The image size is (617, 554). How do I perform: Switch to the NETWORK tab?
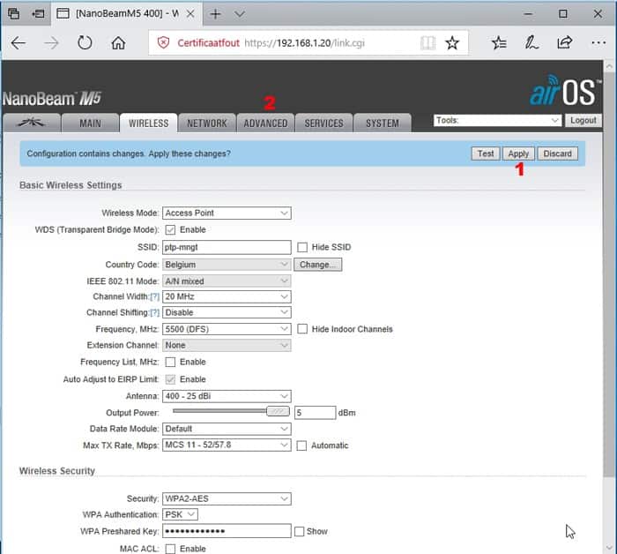[x=207, y=123]
